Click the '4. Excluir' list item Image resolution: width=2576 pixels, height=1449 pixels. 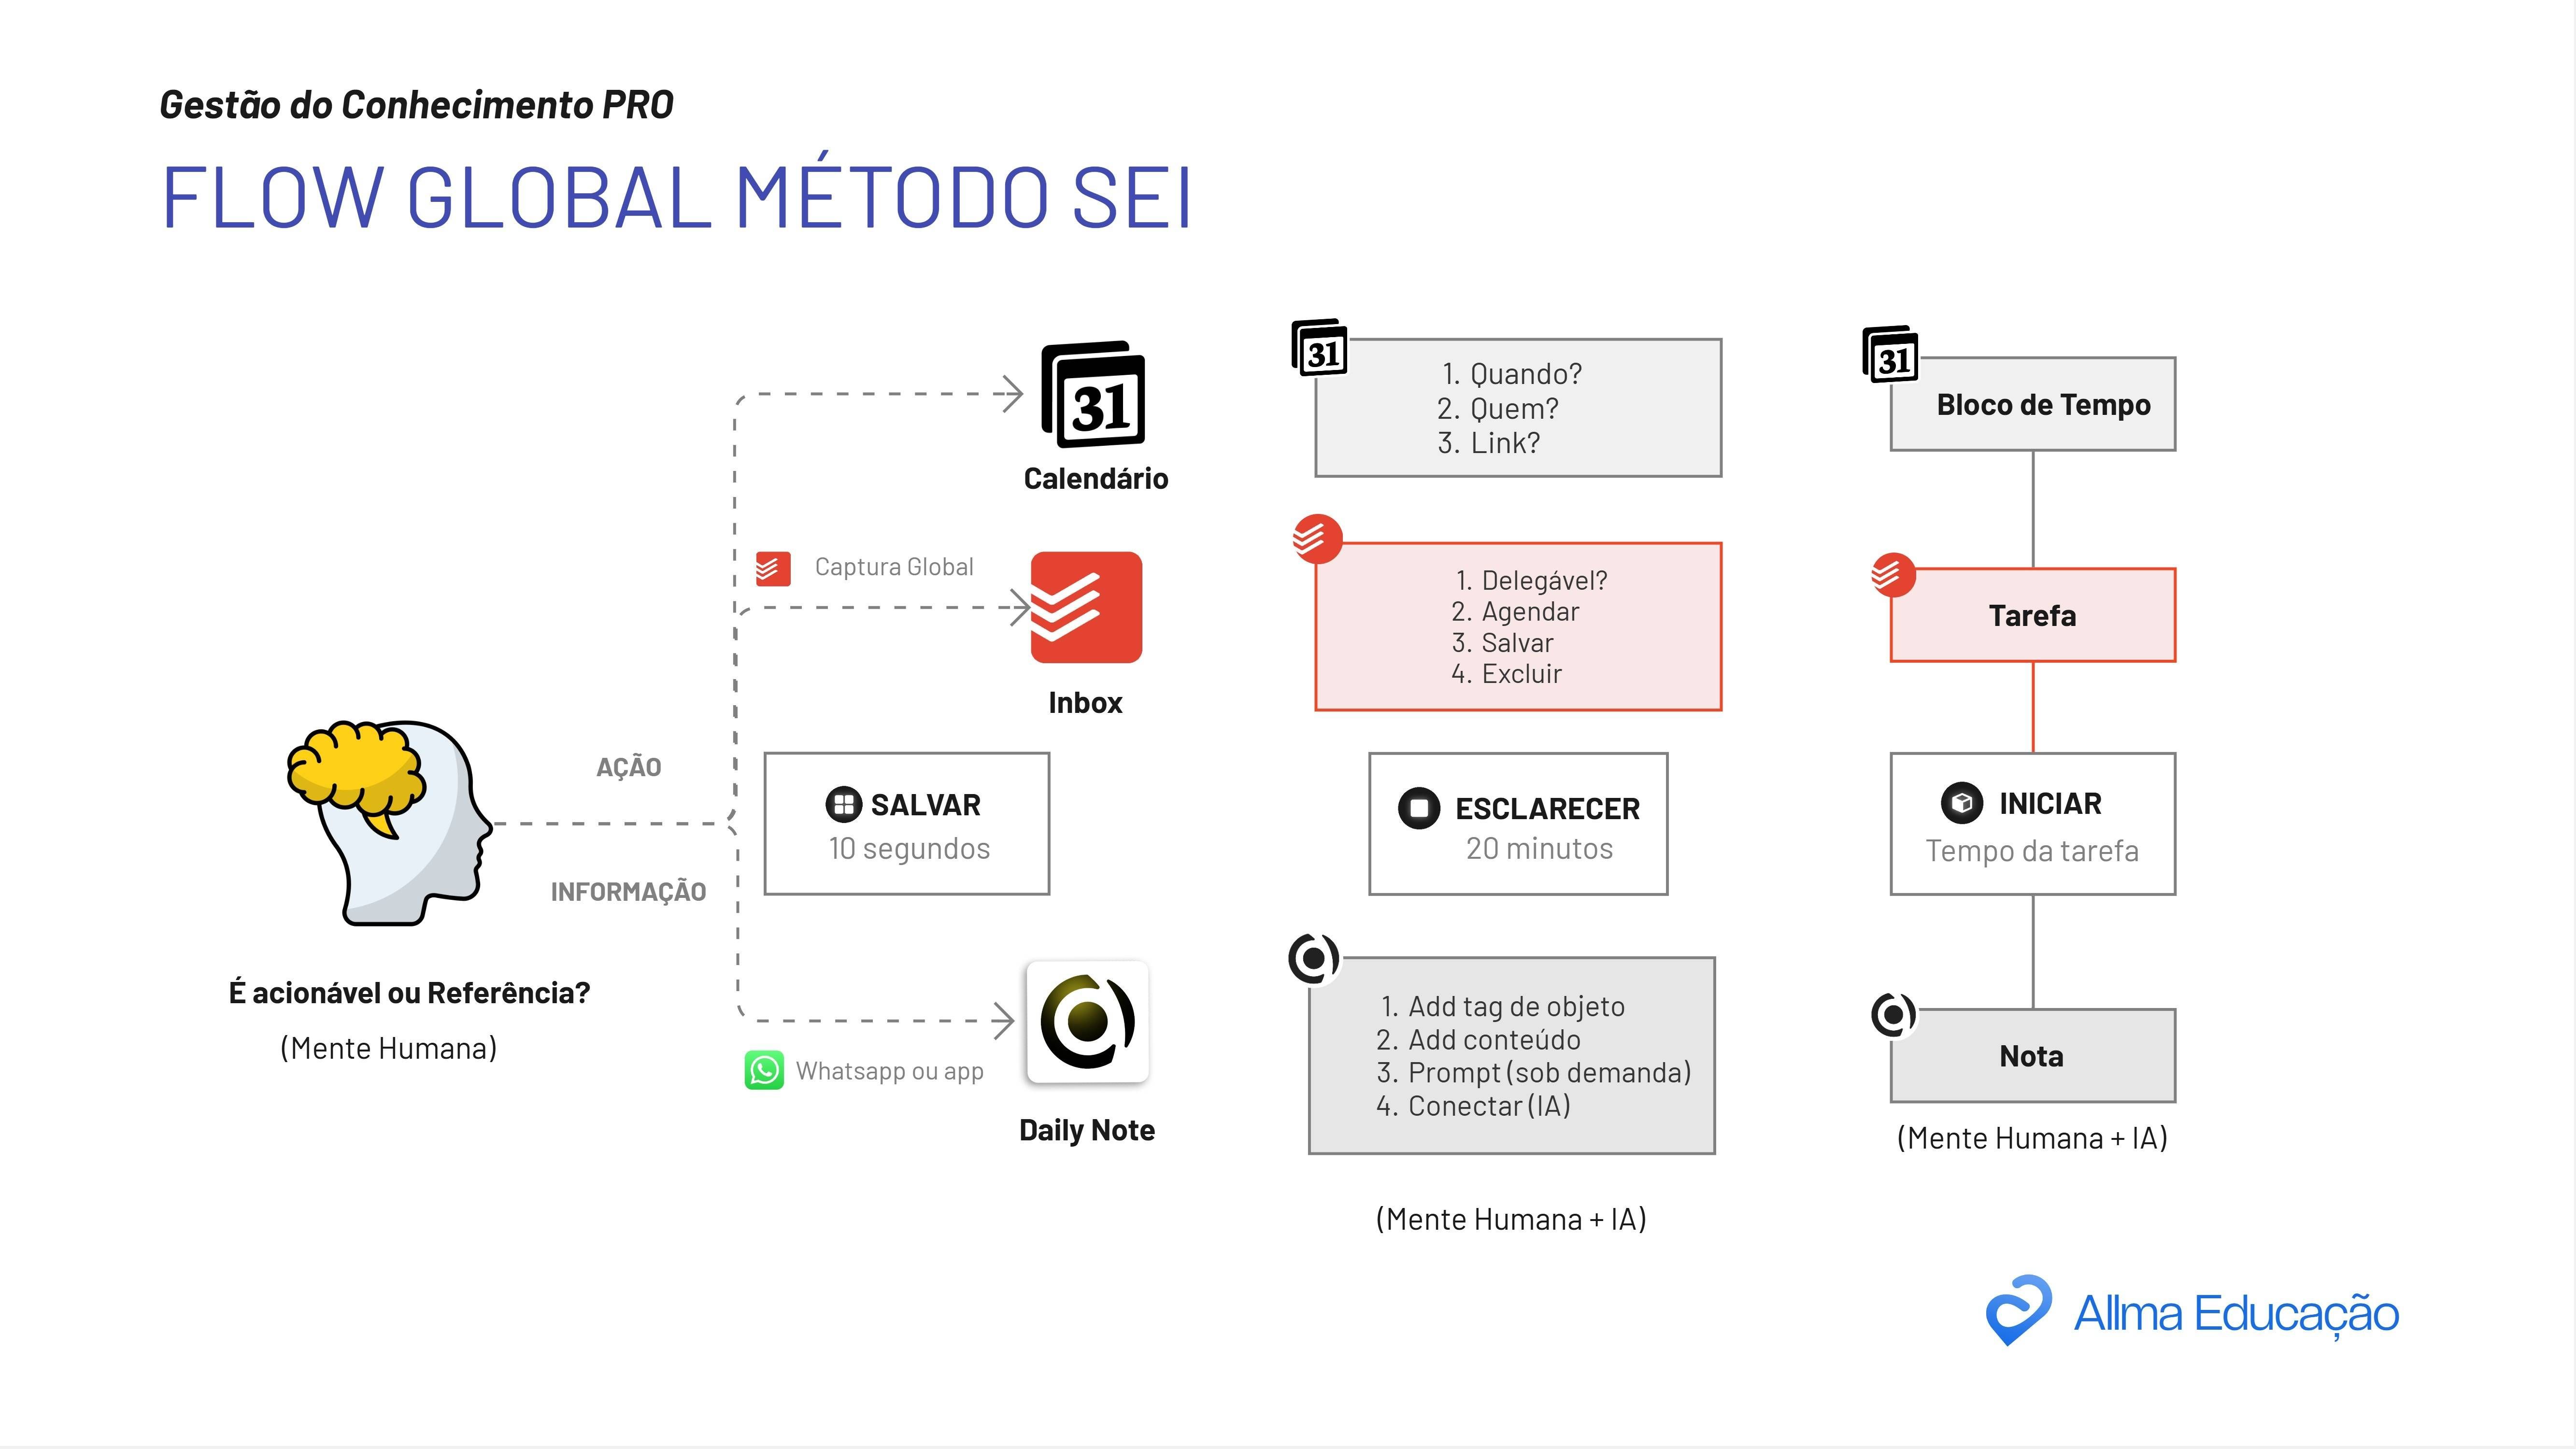click(1506, 673)
